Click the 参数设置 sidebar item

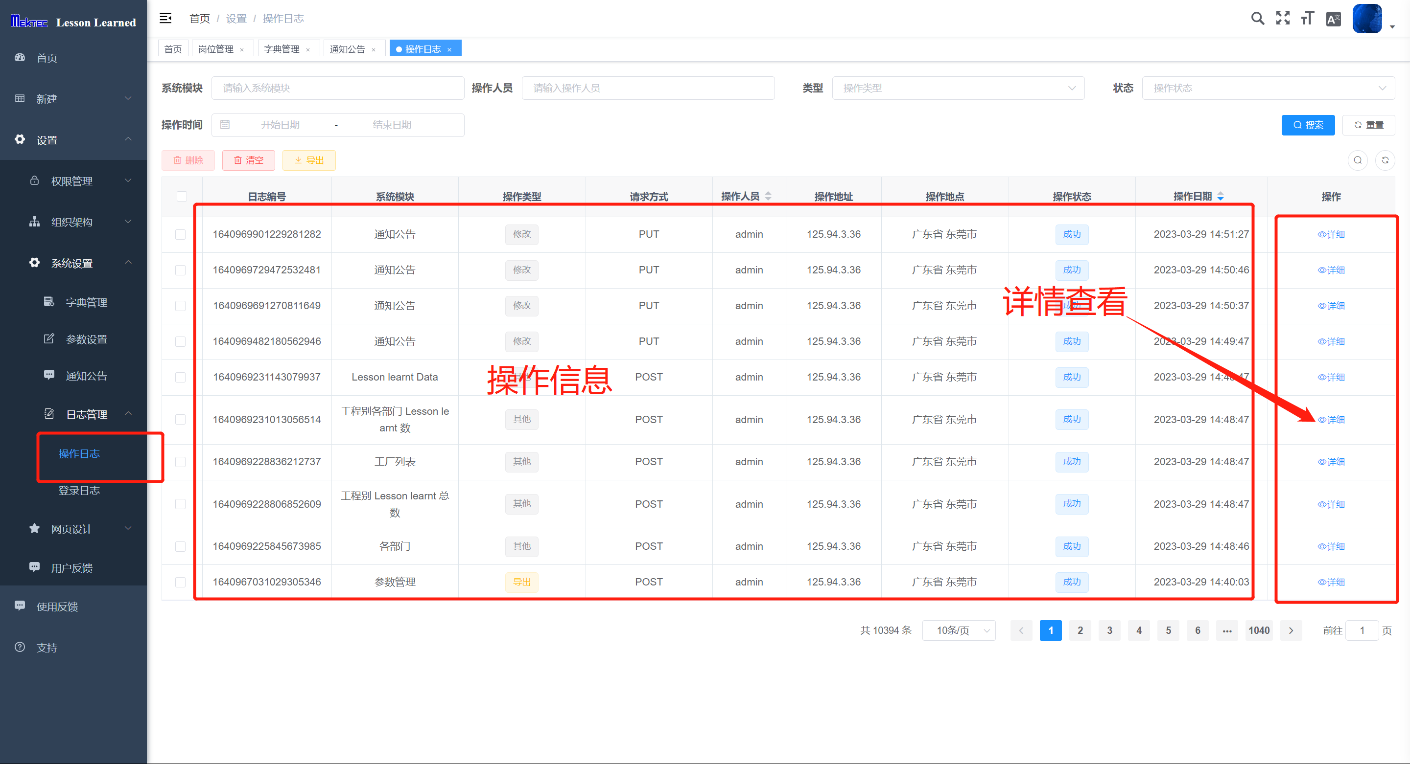pyautogui.click(x=74, y=339)
